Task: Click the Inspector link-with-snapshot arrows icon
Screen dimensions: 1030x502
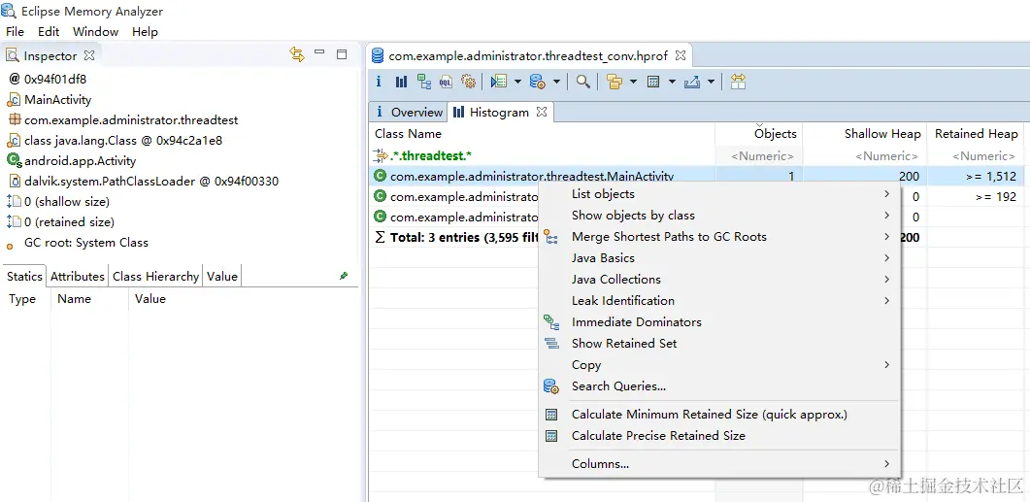Action: click(x=297, y=54)
